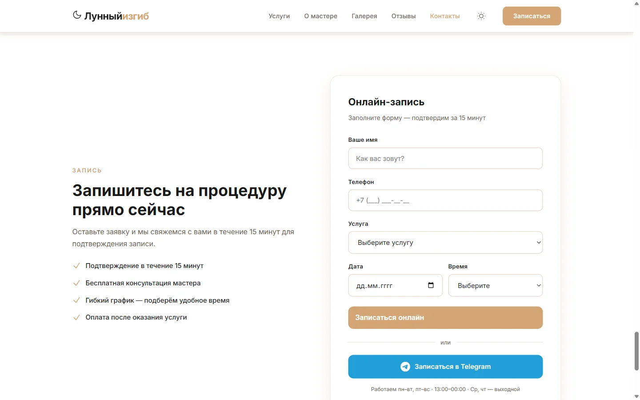Expand the 'Выберите' time dropdown
Screen dimensions: 640x400
coord(495,285)
